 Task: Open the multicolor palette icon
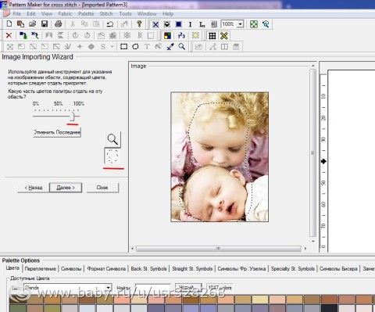point(167,35)
